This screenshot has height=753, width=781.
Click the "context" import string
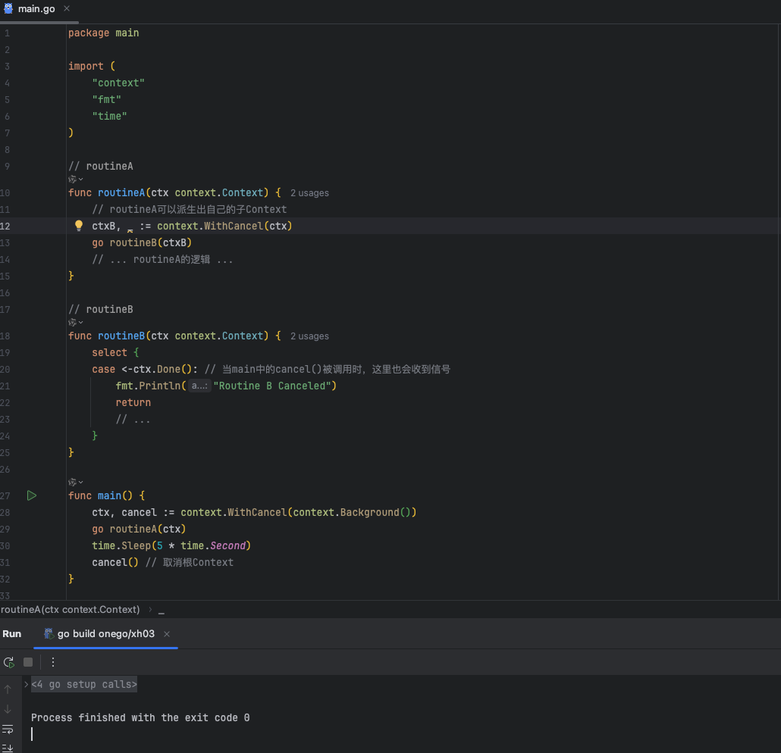(118, 83)
